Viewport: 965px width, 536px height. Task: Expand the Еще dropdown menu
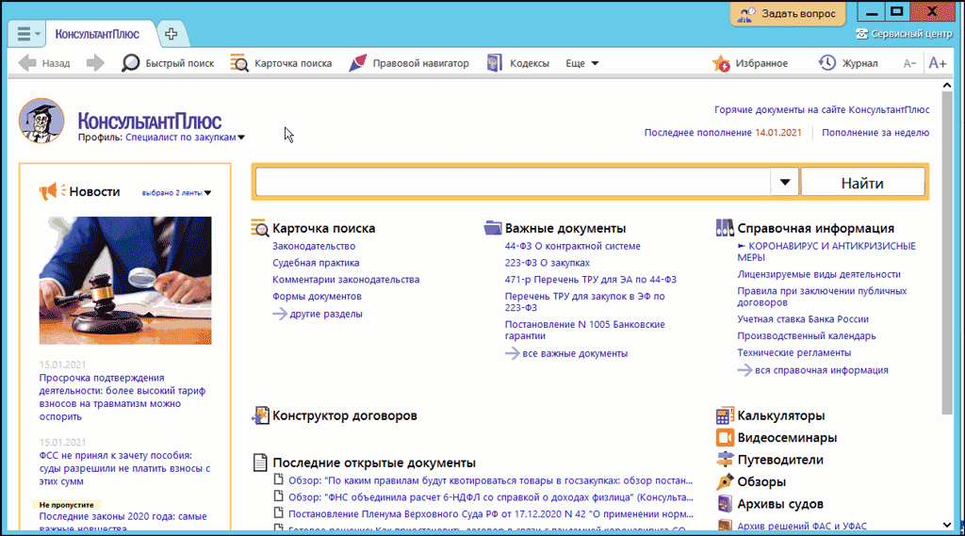(582, 63)
